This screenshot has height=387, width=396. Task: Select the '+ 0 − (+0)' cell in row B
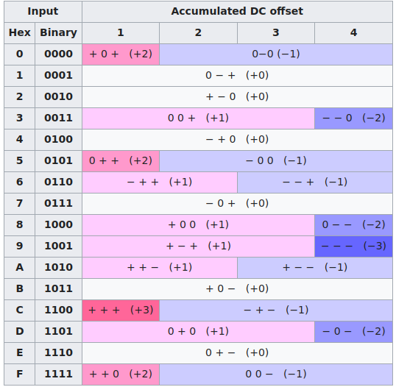[x=237, y=289]
